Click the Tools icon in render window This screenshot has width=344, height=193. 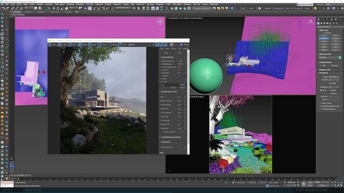pyautogui.click(x=99, y=44)
